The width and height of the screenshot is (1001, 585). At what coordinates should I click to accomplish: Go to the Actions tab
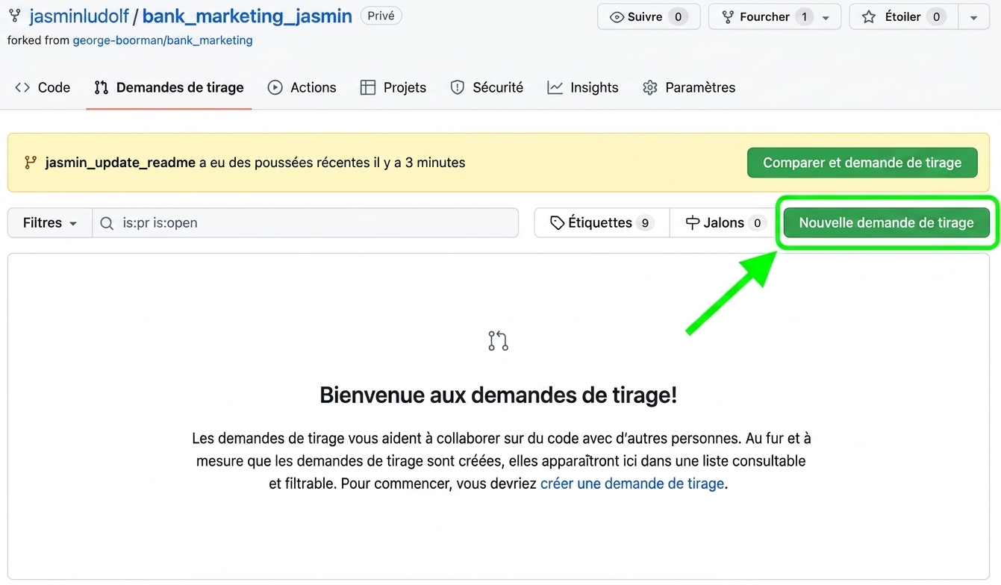coord(302,87)
